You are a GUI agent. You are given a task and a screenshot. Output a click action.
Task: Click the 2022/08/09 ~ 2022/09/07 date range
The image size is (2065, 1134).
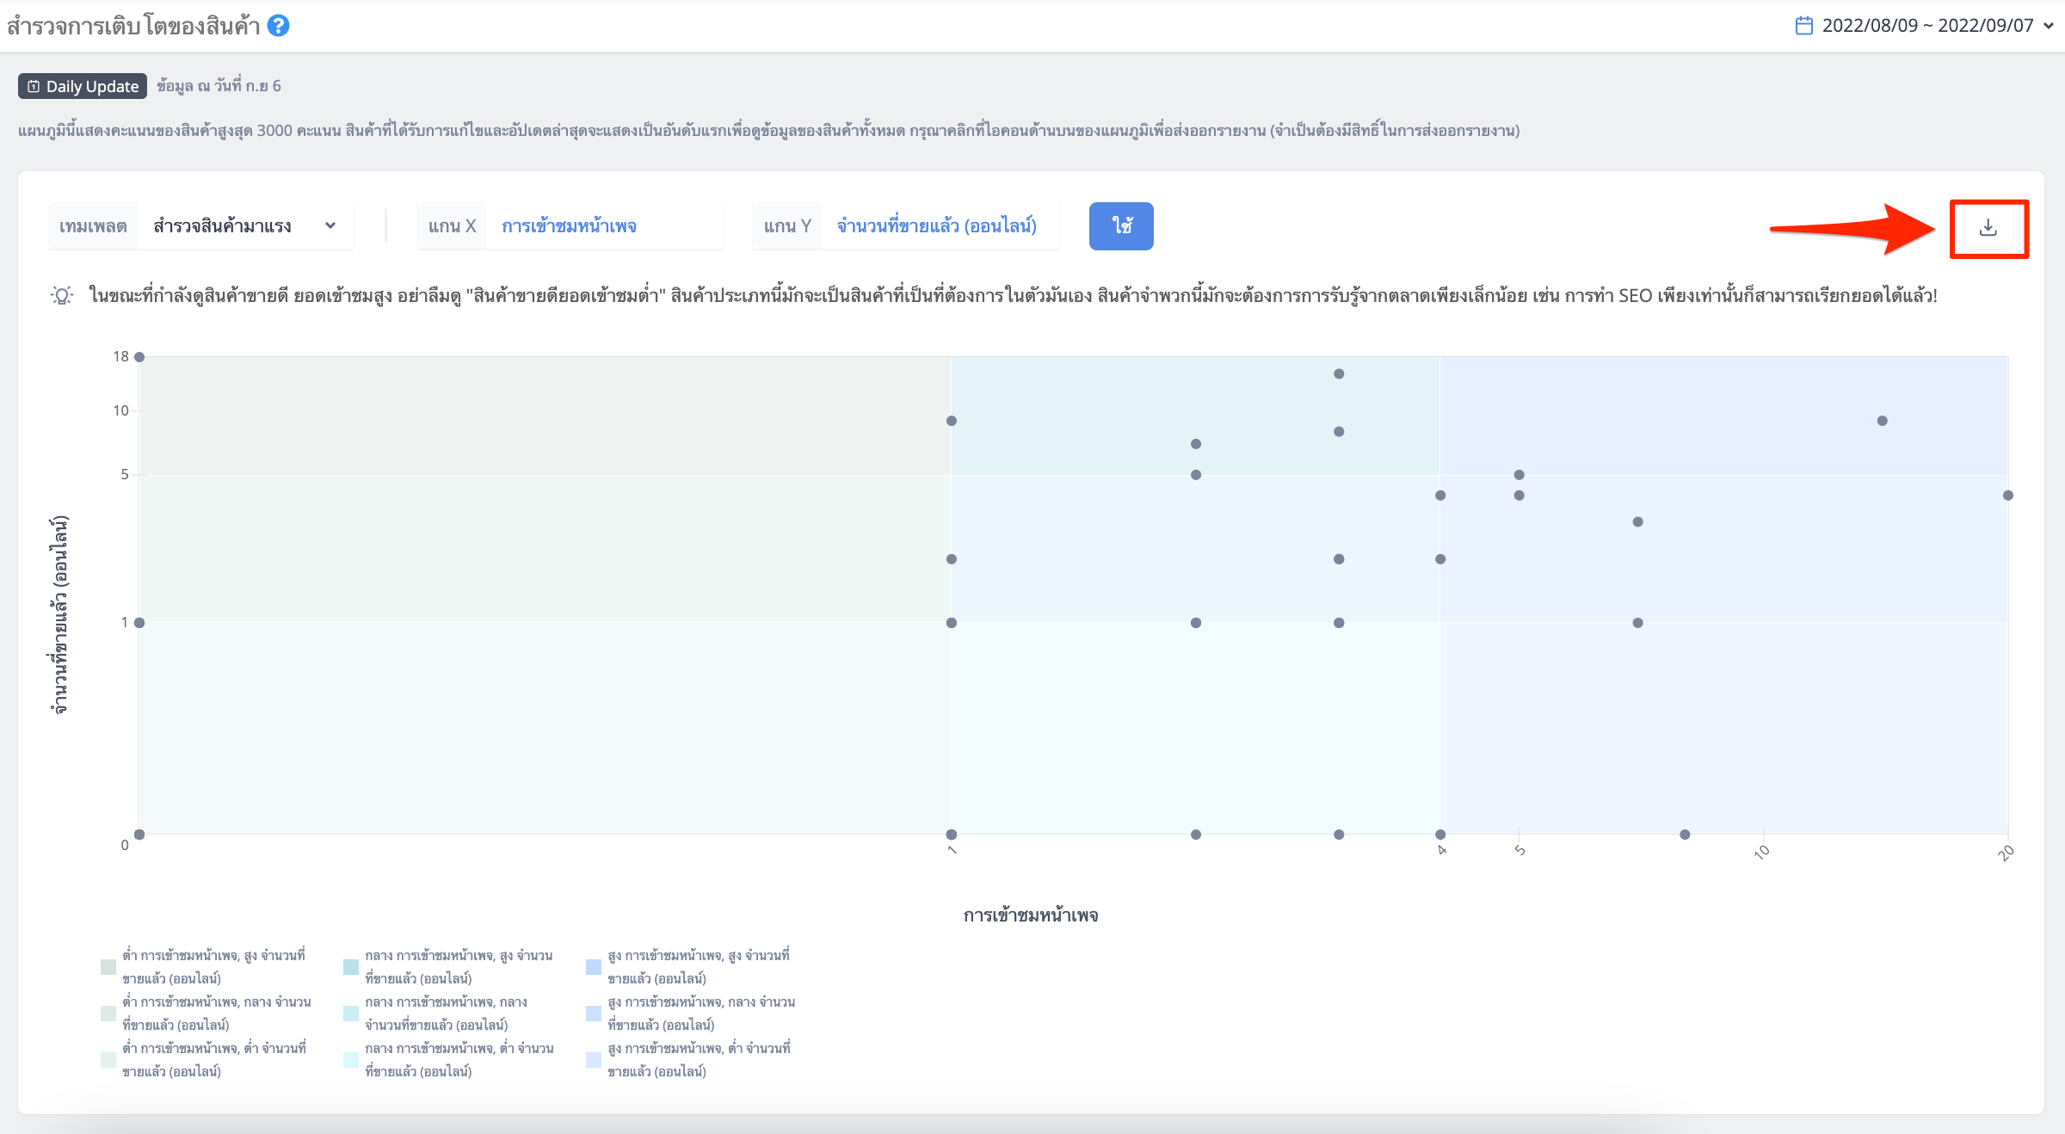pos(1927,26)
